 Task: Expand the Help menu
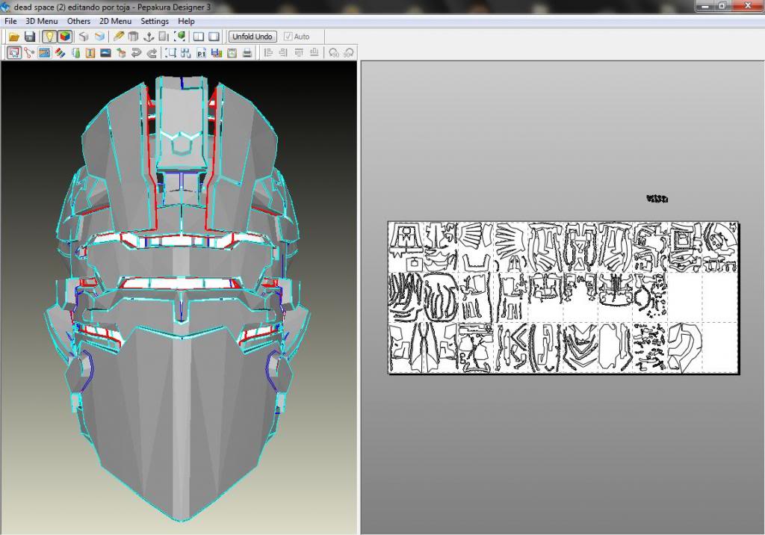(186, 21)
